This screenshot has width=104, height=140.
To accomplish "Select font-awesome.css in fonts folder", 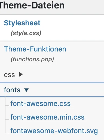I will tap(41, 104).
